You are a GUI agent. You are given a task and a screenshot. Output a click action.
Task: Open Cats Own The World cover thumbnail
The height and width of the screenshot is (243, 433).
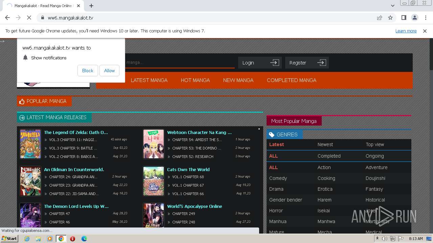[154, 181]
